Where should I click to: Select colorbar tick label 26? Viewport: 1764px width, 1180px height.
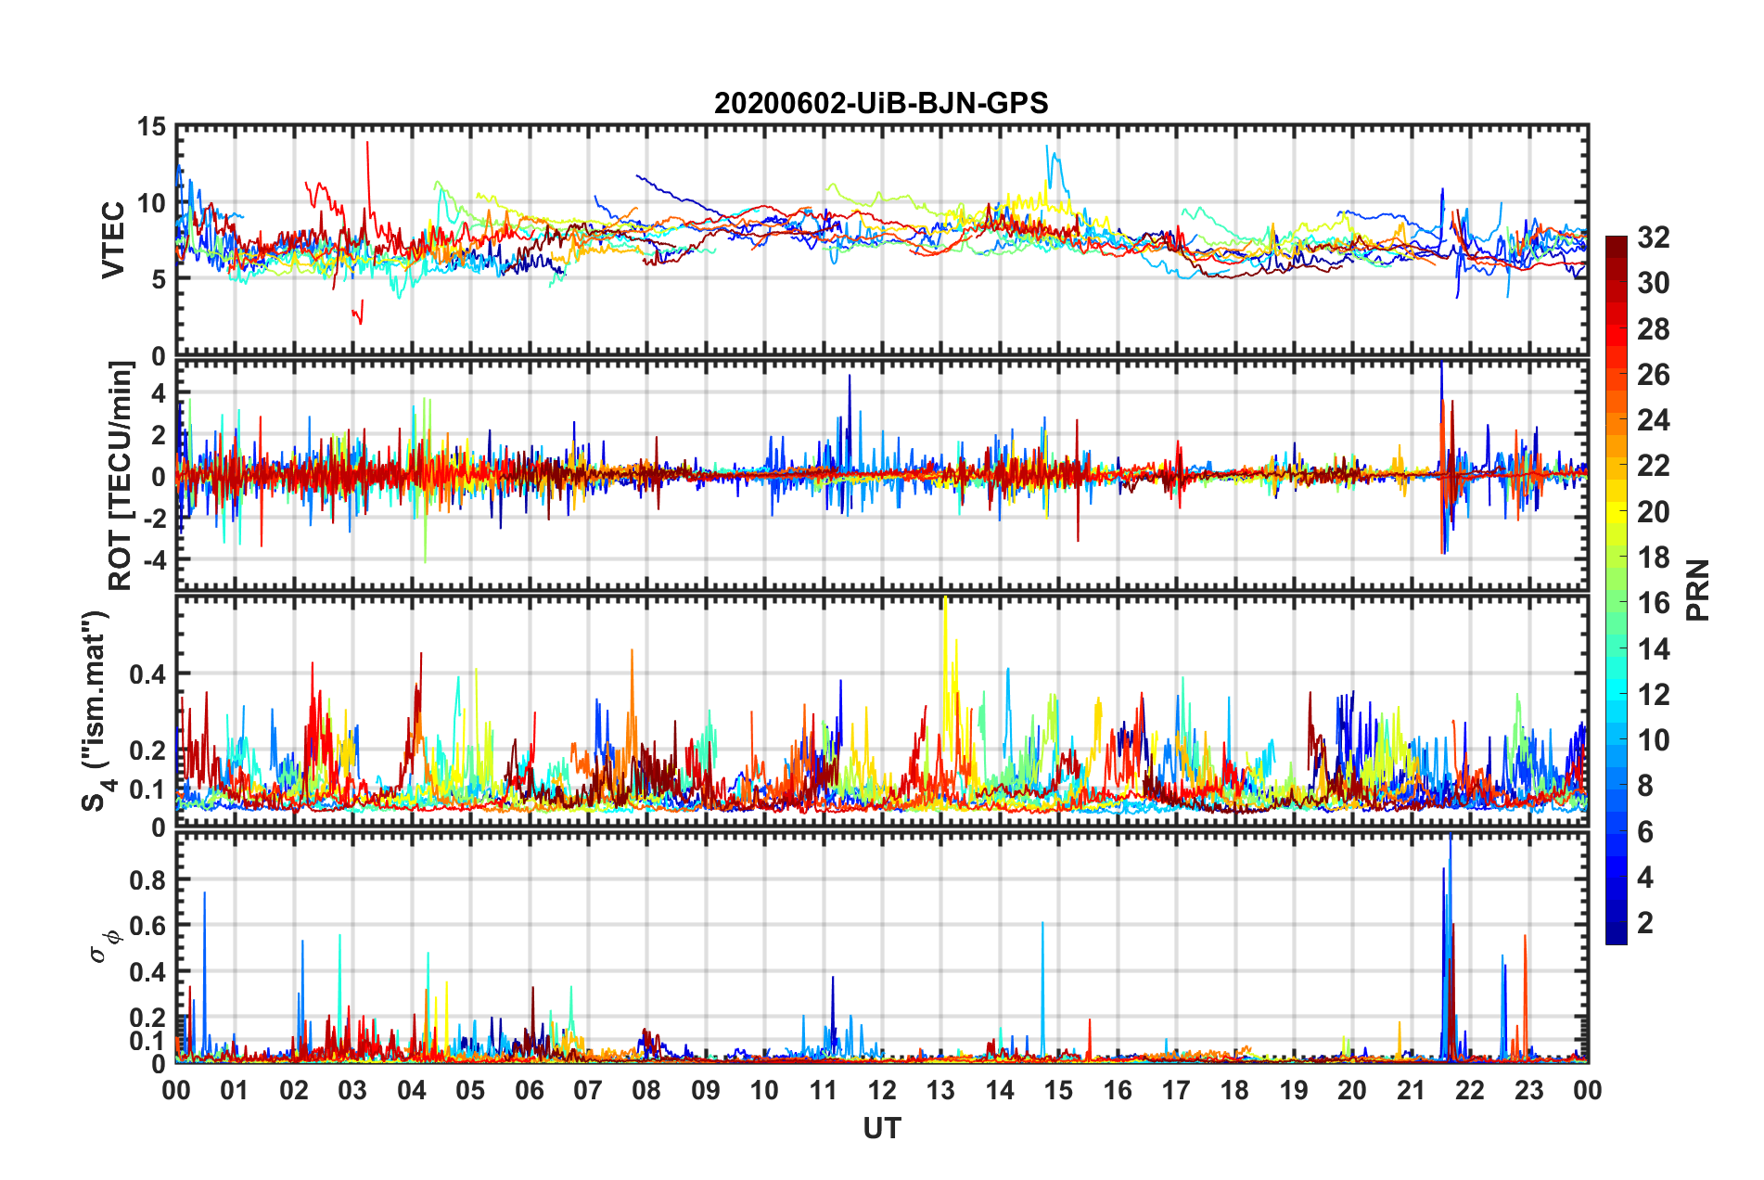(x=1653, y=375)
